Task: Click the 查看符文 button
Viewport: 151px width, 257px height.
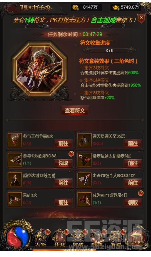Action: [x=75, y=111]
